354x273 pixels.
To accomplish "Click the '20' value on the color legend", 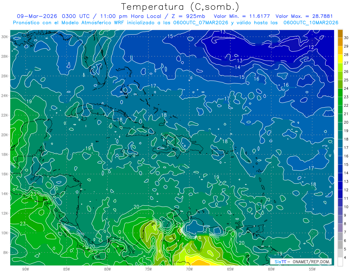I will [346, 122].
